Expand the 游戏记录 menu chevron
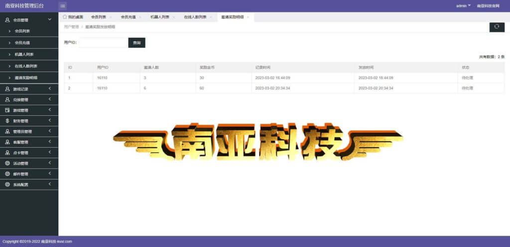Screen dimensions: 510x247 [50, 88]
